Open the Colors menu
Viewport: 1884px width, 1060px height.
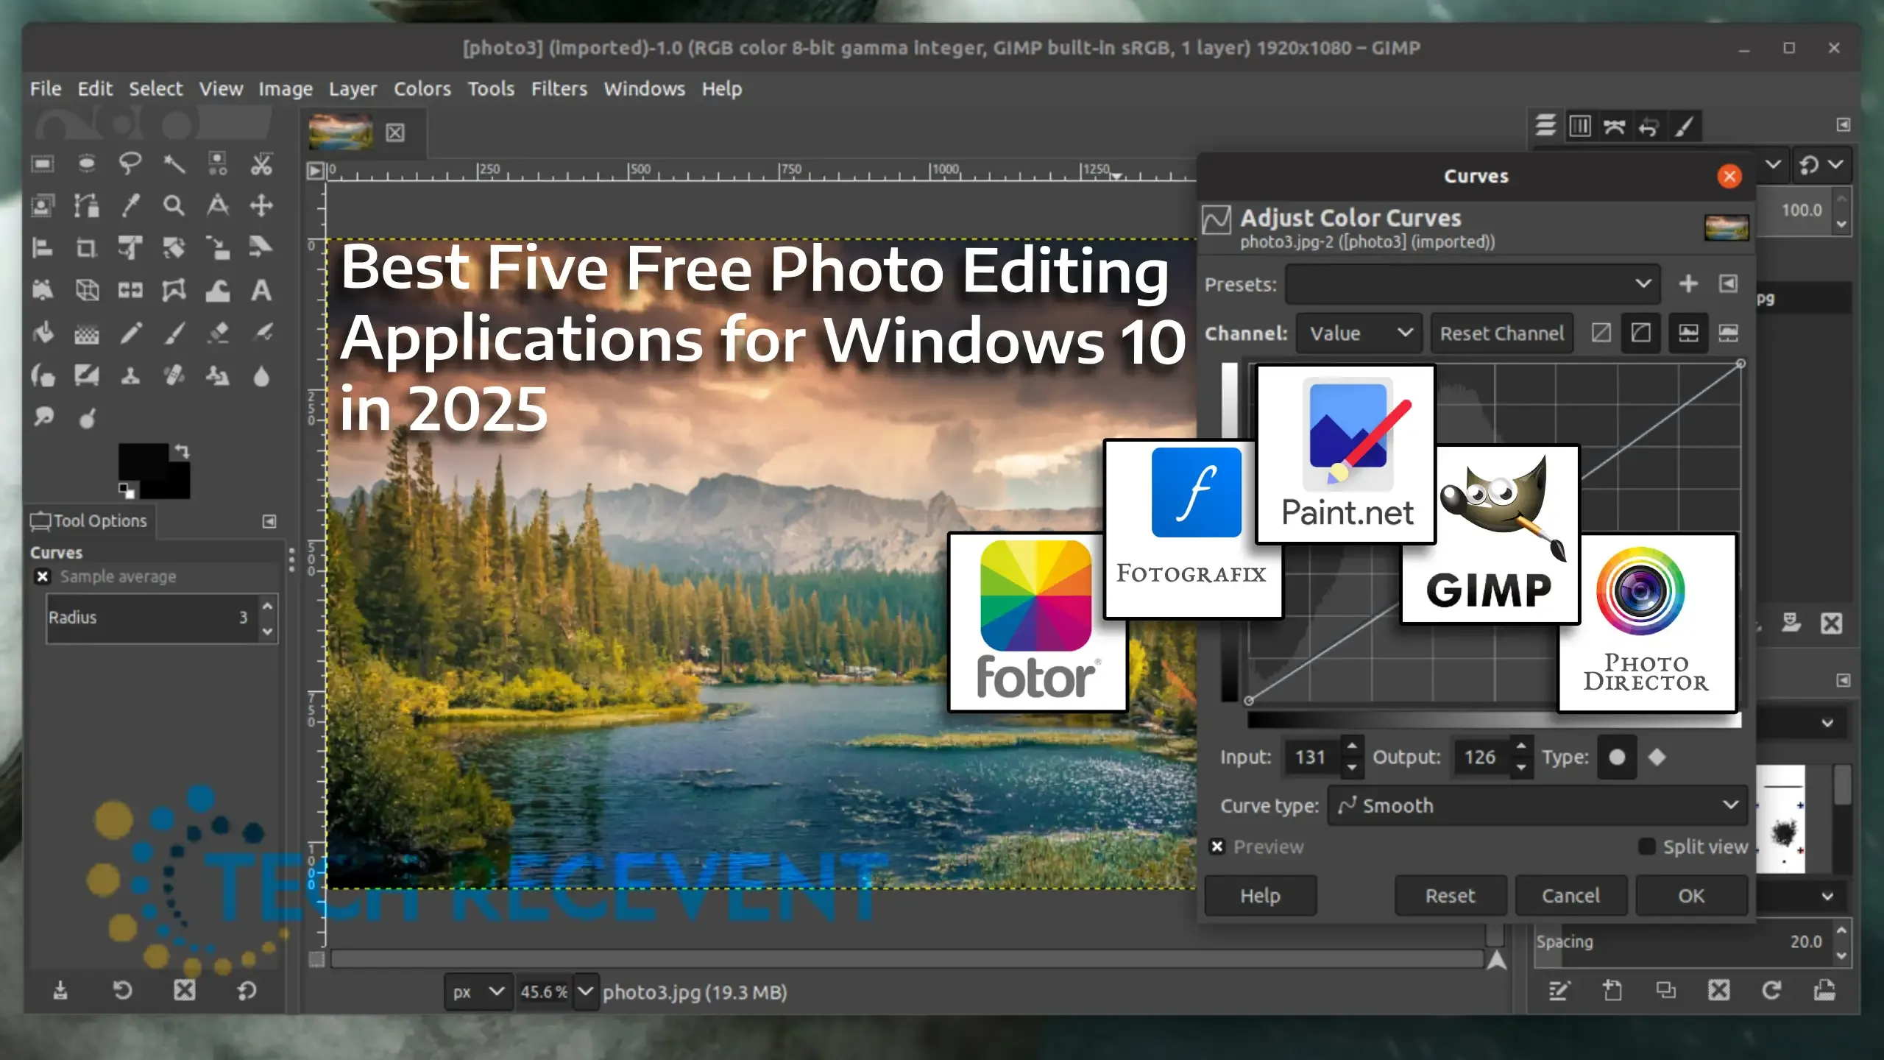[422, 89]
